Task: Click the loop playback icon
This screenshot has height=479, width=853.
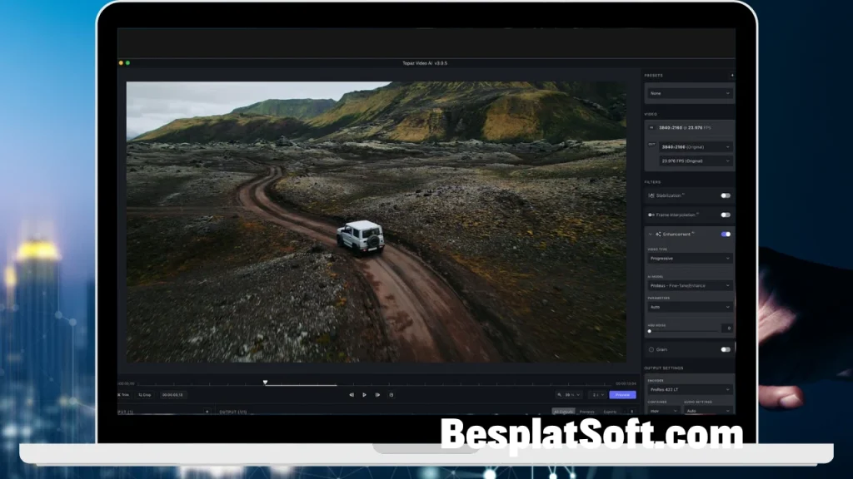Action: point(392,395)
